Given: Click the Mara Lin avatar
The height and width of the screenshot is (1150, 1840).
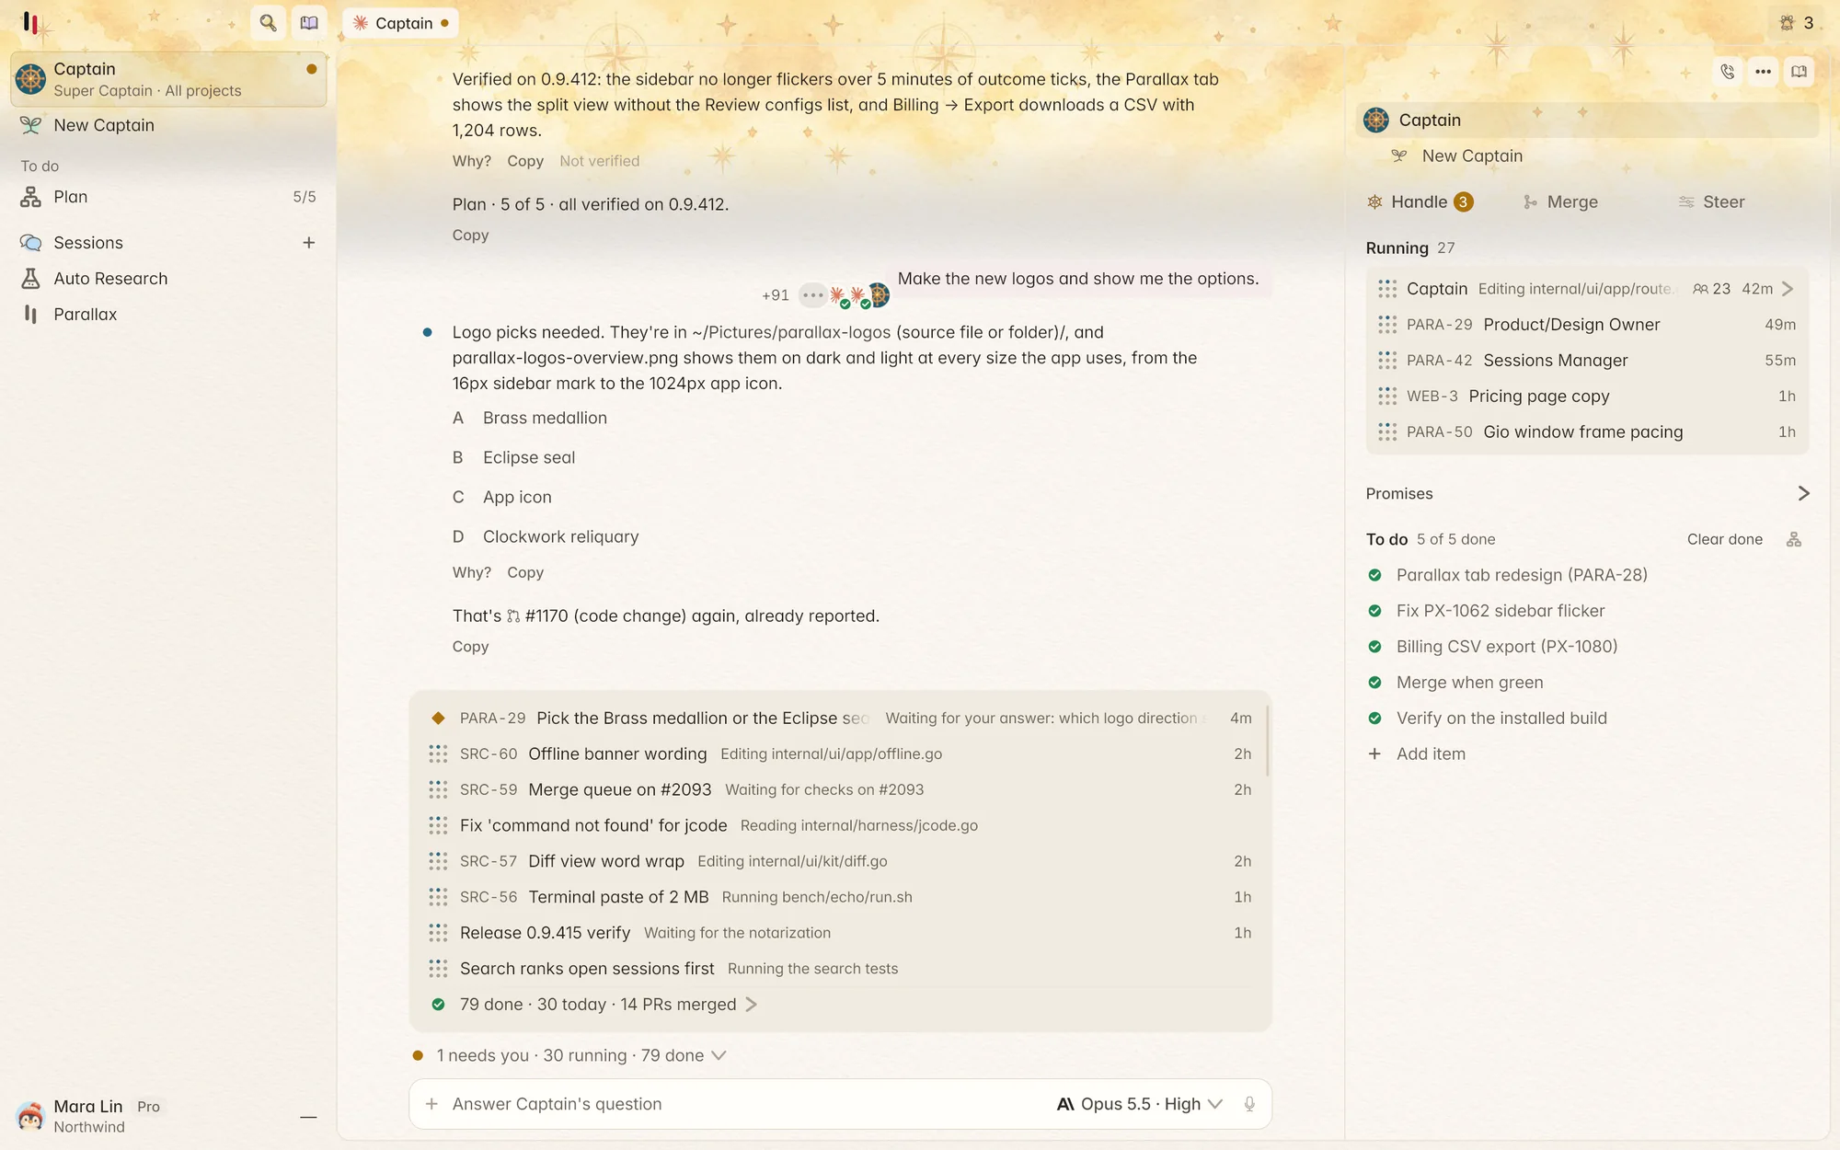Looking at the screenshot, I should click(x=30, y=1117).
